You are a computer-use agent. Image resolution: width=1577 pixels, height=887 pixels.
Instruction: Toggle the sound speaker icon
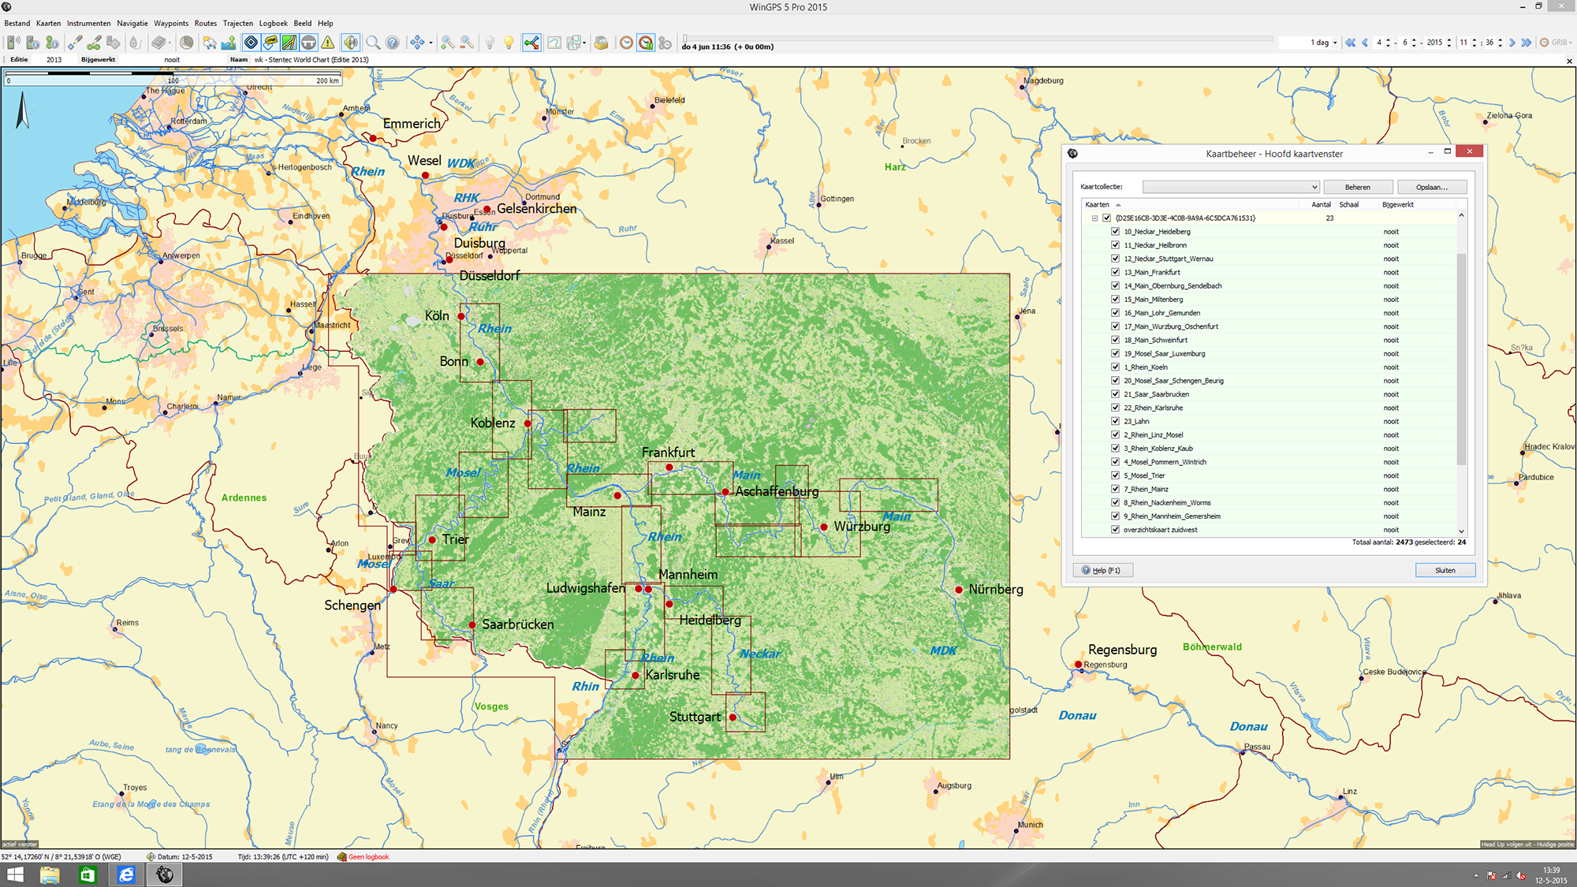[x=350, y=43]
